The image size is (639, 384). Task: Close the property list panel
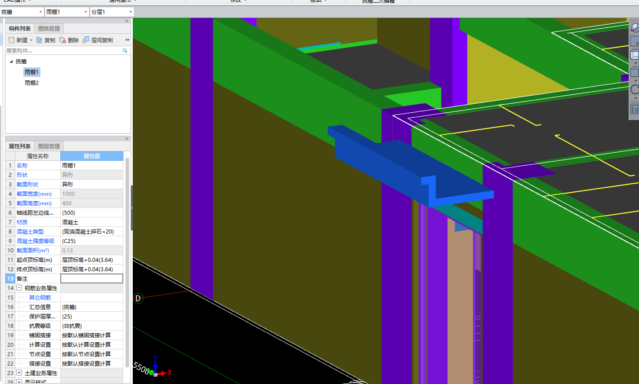(127, 139)
